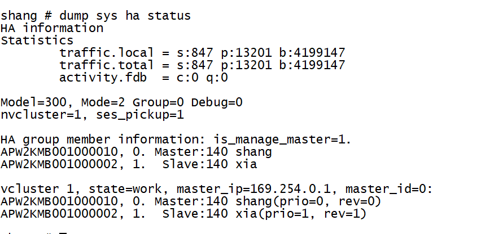
Task: Click the 'Debug=0' value
Action: tap(217, 102)
